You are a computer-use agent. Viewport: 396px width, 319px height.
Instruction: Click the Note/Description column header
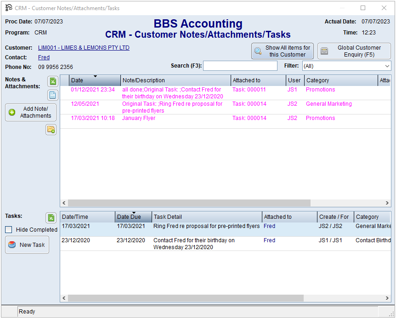click(x=175, y=80)
